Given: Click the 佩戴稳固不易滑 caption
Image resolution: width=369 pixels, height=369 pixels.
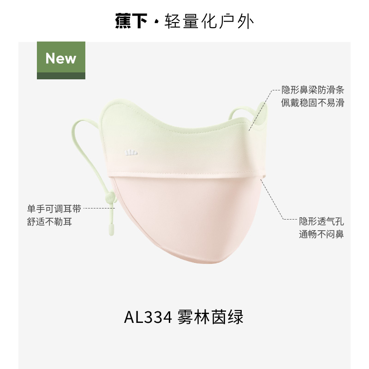Looking at the screenshot, I should tap(313, 102).
